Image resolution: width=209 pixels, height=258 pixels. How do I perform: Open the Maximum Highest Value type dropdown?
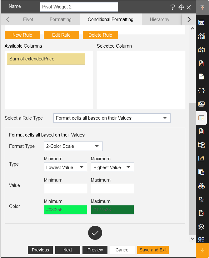pos(112,167)
